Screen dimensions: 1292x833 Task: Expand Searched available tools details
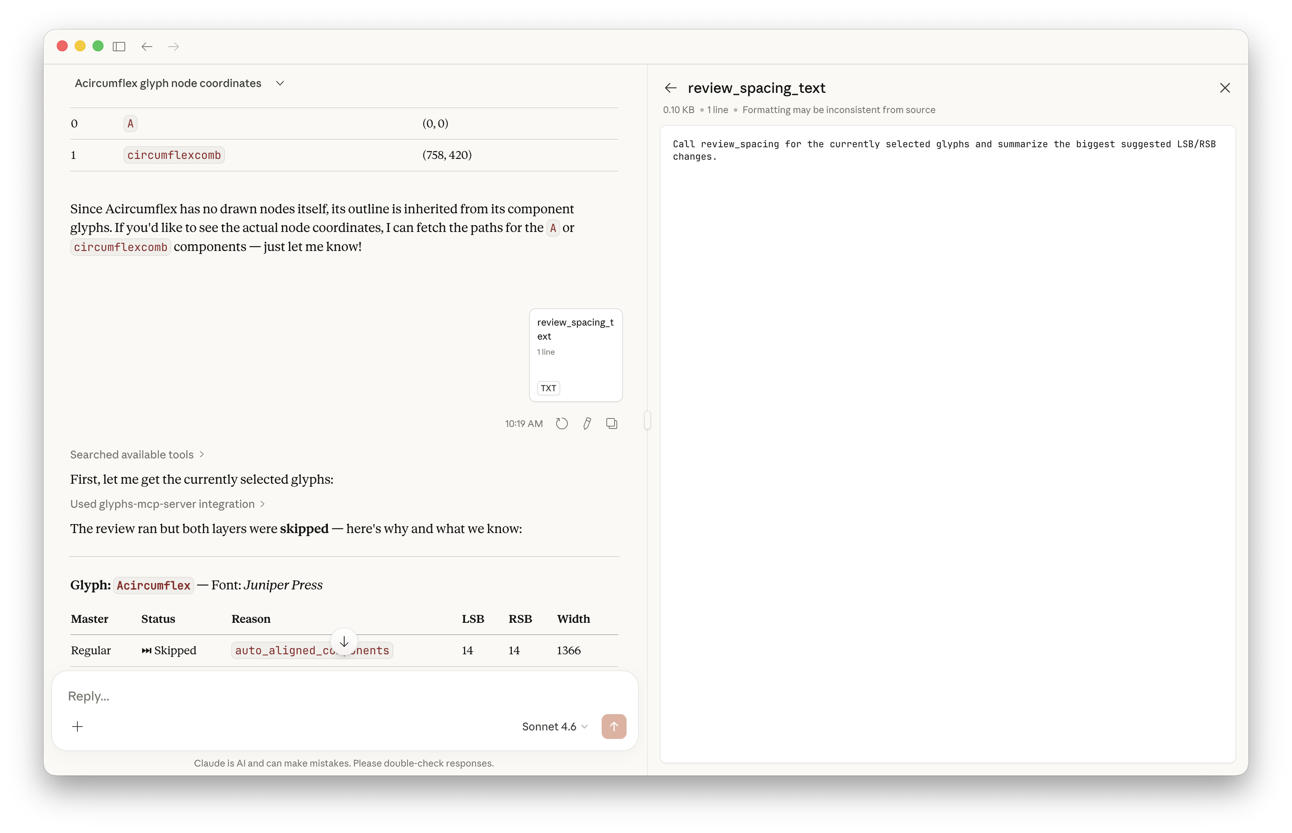[137, 454]
